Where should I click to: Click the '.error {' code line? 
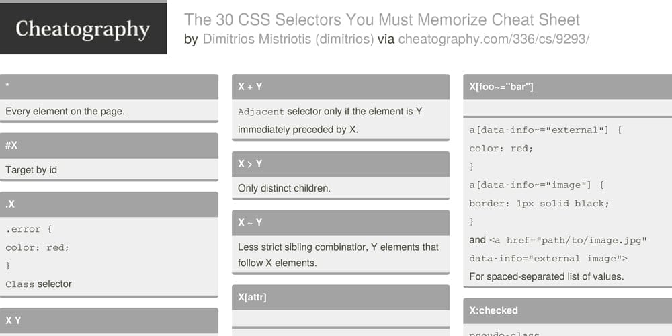pyautogui.click(x=29, y=229)
